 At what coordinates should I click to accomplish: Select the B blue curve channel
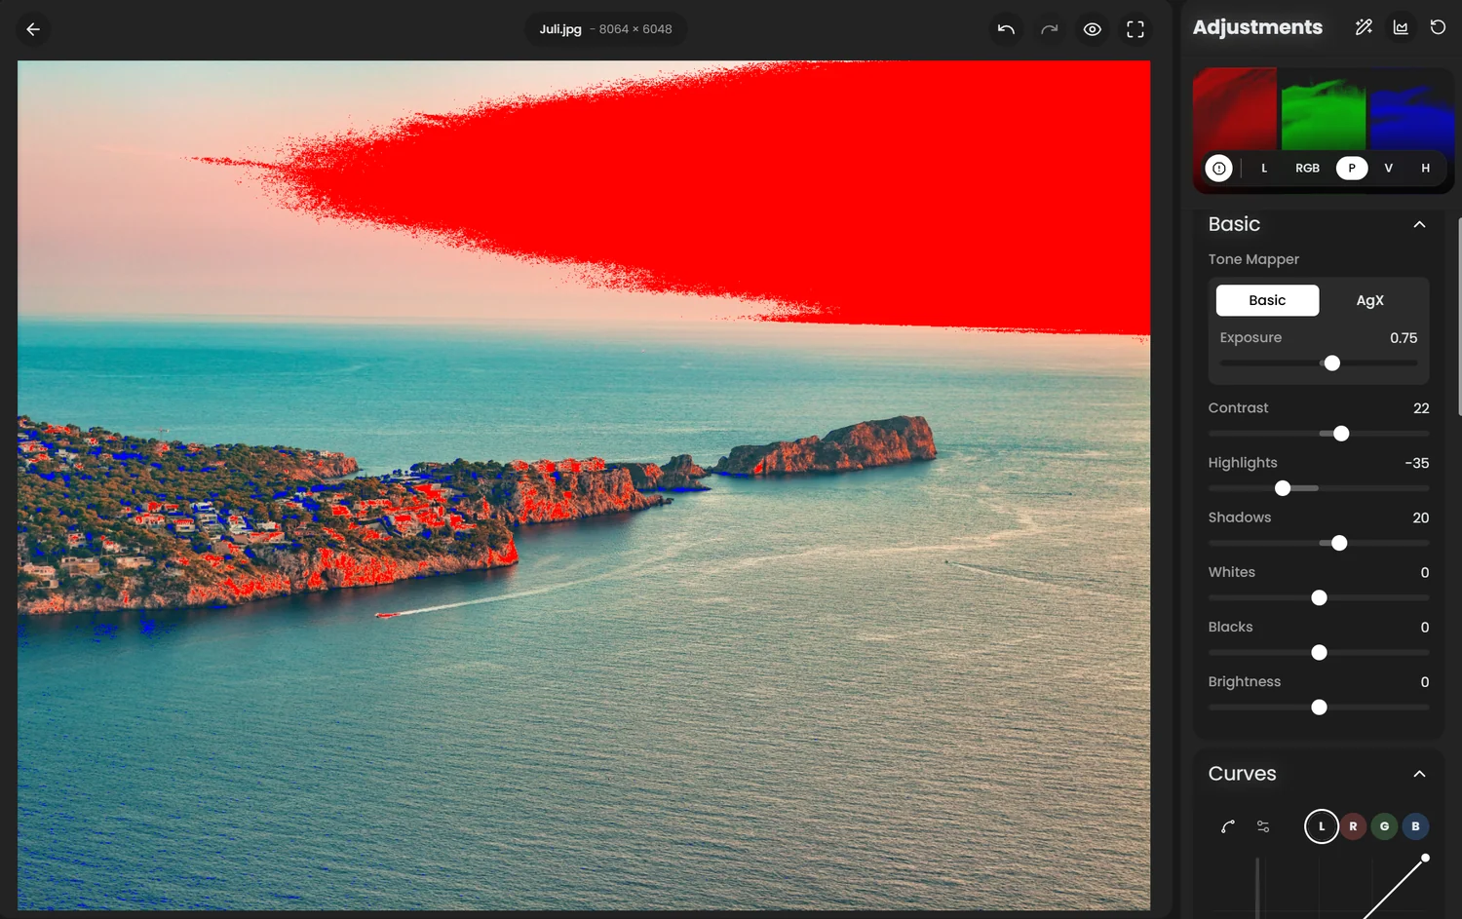pyautogui.click(x=1415, y=826)
